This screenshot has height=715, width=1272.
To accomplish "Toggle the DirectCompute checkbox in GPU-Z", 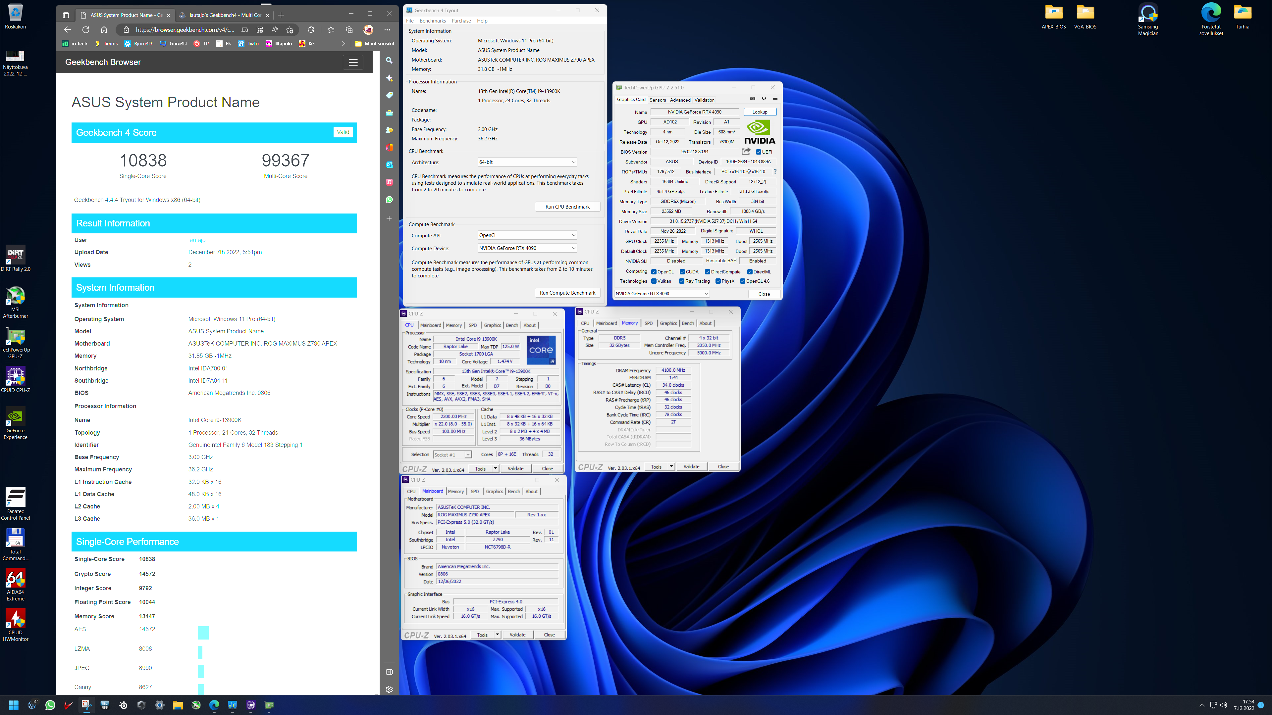I will tap(708, 272).
